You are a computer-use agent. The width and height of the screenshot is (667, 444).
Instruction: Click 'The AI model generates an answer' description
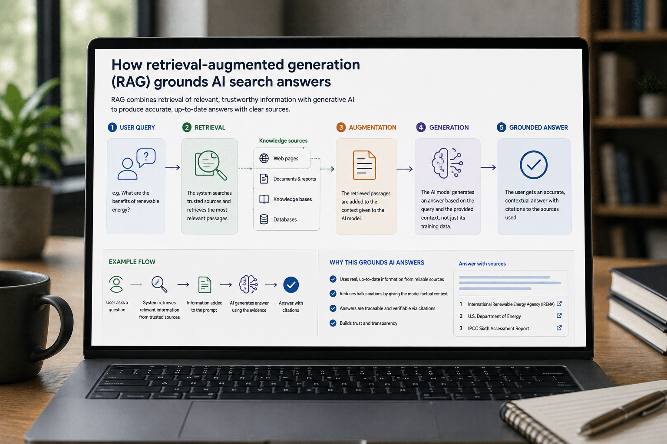pos(447,209)
